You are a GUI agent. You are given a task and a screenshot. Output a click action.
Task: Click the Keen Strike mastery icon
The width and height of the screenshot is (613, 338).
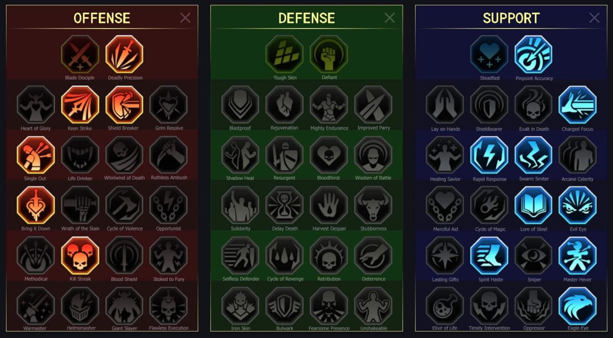pos(80,105)
